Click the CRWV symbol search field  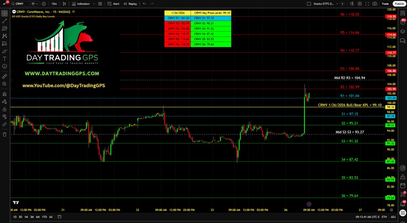[x=19, y=4]
